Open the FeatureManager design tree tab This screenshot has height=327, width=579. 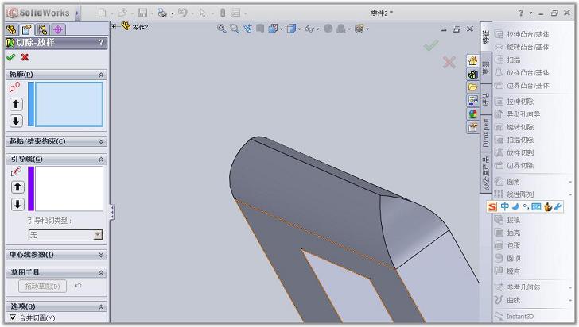[12, 29]
